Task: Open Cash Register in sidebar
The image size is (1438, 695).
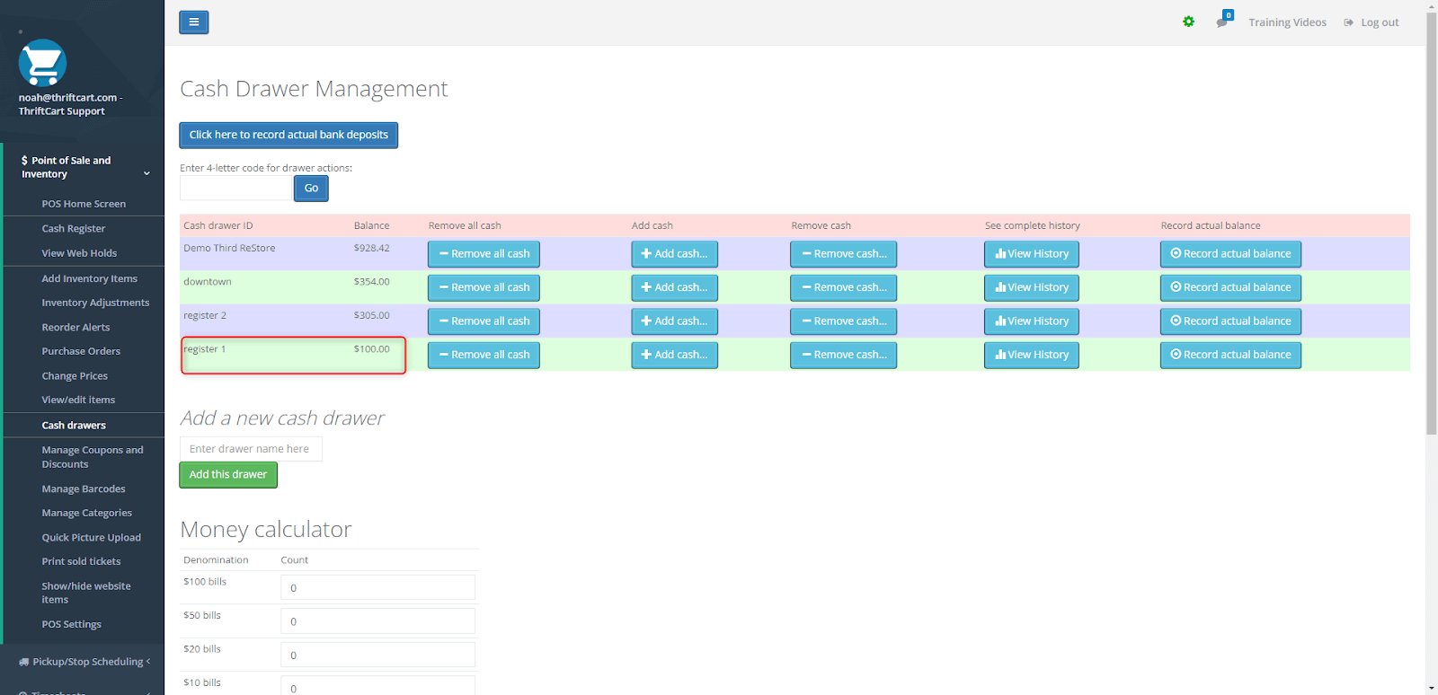Action: [74, 229]
